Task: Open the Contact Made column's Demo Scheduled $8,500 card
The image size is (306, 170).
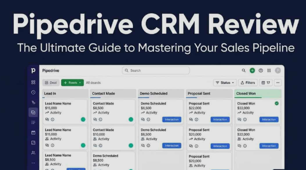Action: pyautogui.click(x=113, y=161)
